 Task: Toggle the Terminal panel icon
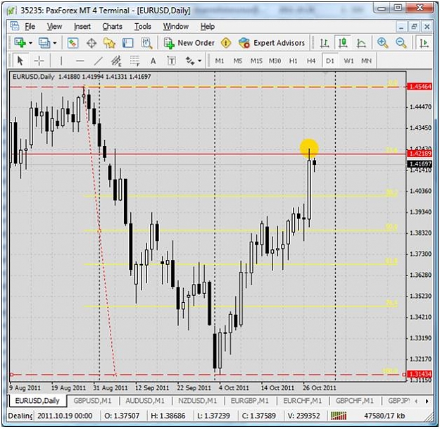127,43
